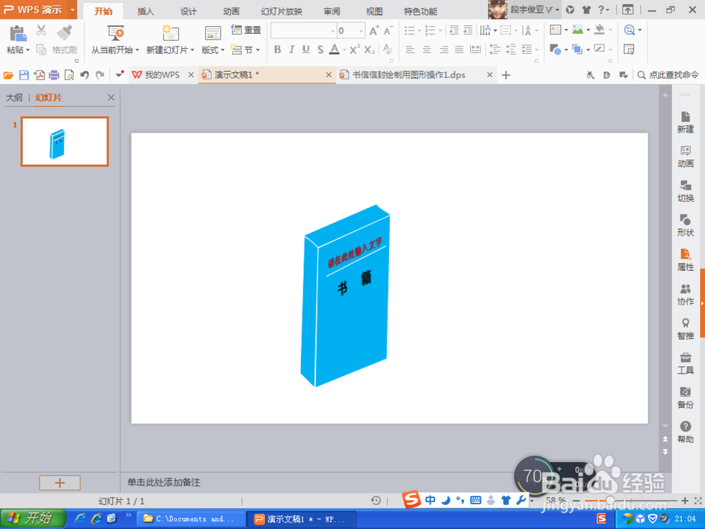Toggle Italic formatting
The width and height of the screenshot is (705, 529).
pos(292,49)
